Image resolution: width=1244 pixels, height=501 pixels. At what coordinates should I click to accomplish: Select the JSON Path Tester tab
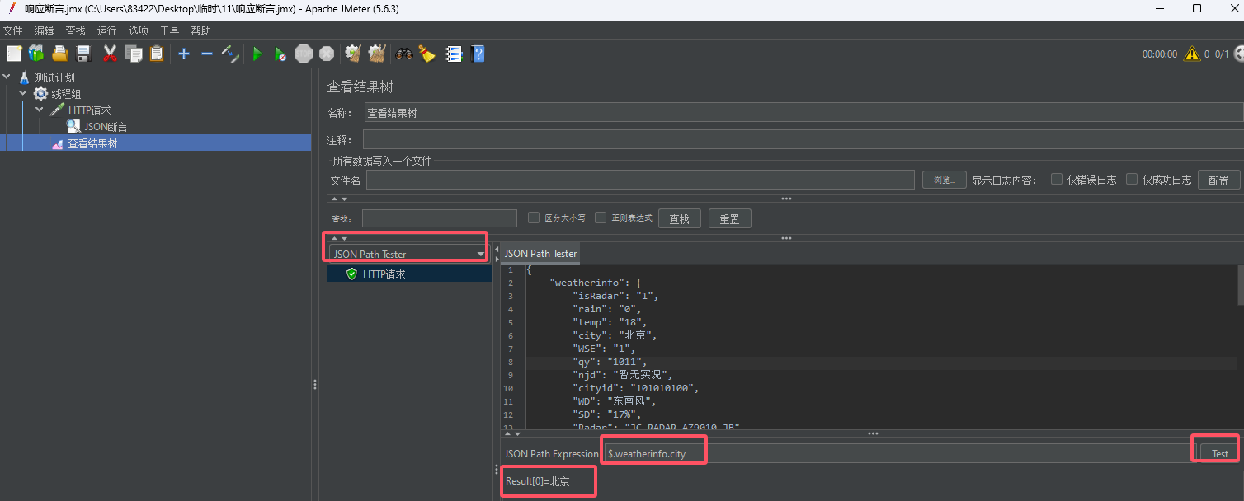(541, 253)
